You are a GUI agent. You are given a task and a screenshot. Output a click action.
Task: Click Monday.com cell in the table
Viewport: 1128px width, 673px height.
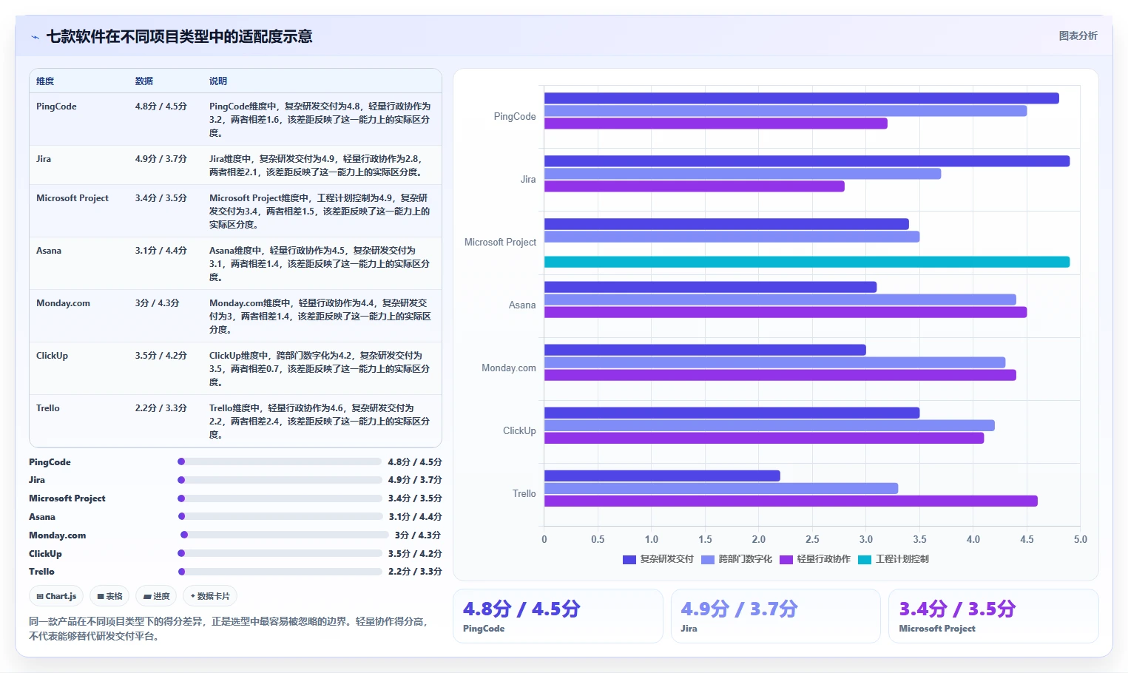[63, 303]
